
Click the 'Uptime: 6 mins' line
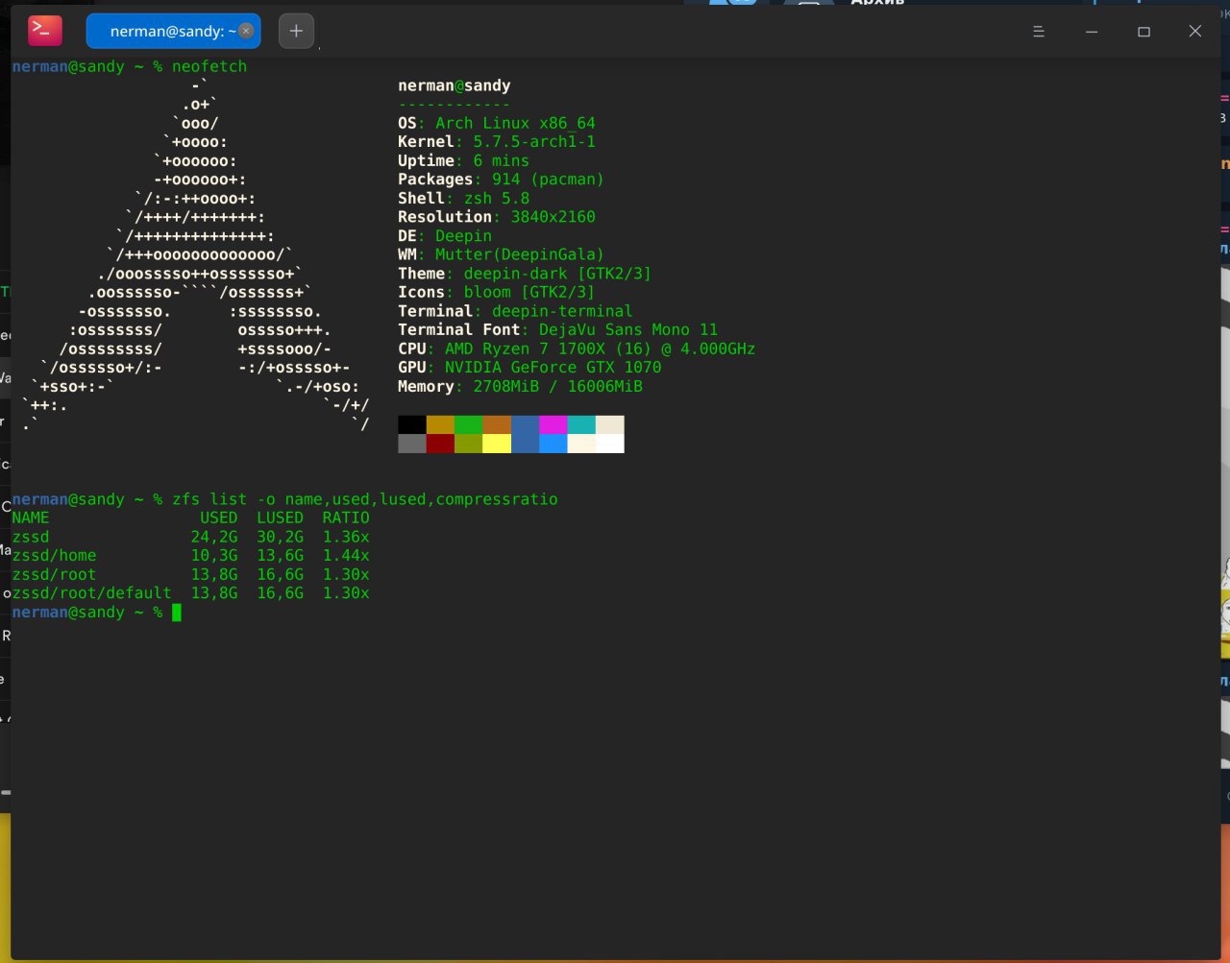pos(464,160)
